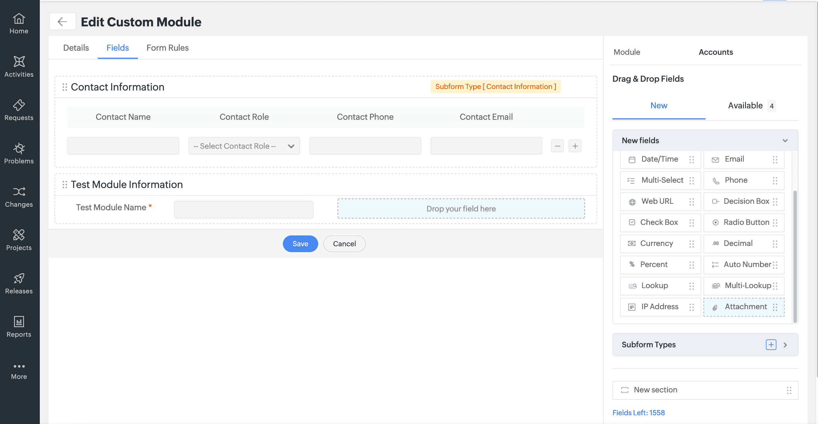Click the Test Module Name input field

(x=244, y=209)
